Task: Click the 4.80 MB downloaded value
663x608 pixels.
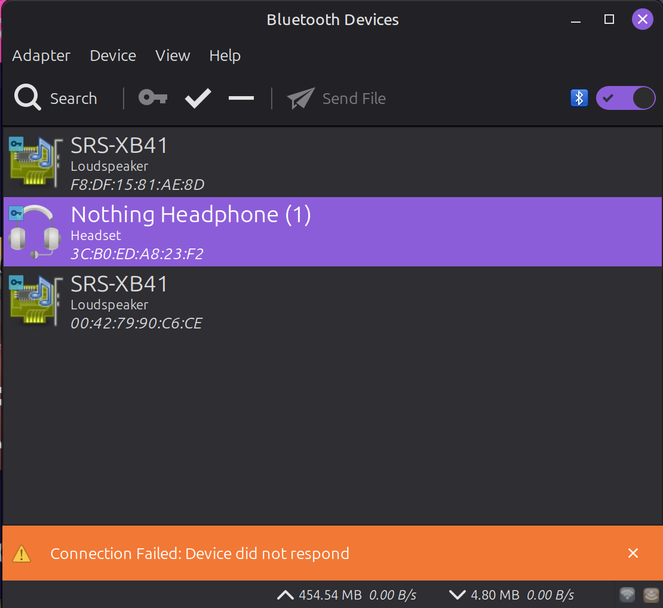Action: pos(495,595)
